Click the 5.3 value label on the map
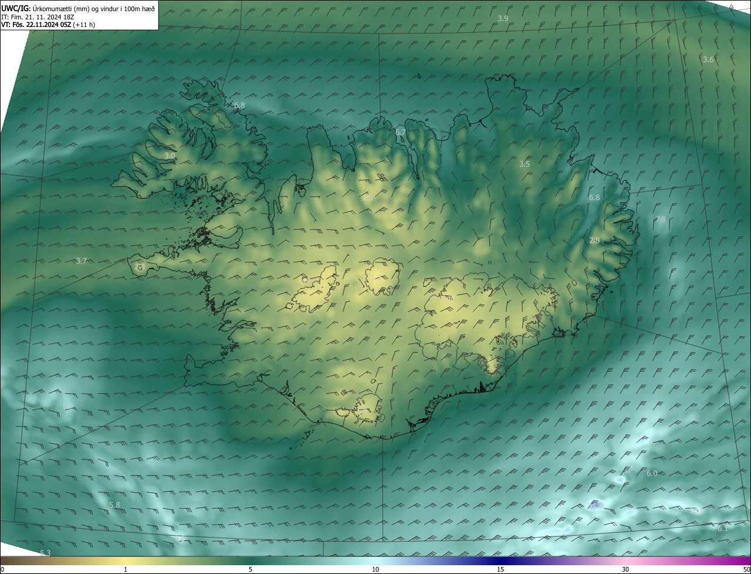The height and width of the screenshot is (574, 751). point(45,553)
